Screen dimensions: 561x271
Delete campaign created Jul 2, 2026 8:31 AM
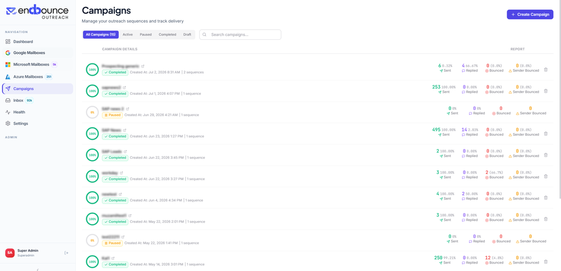[x=546, y=70]
